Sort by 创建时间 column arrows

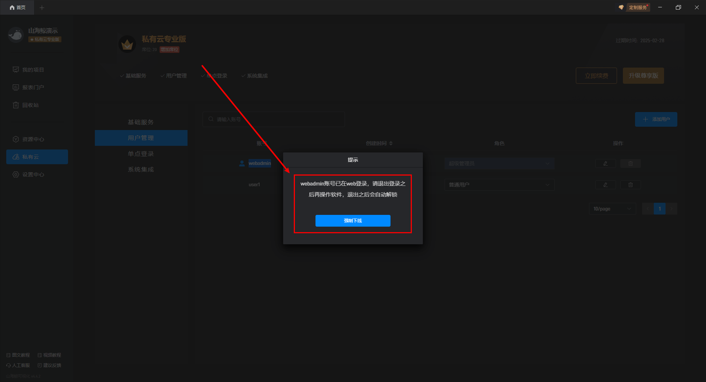(x=391, y=143)
